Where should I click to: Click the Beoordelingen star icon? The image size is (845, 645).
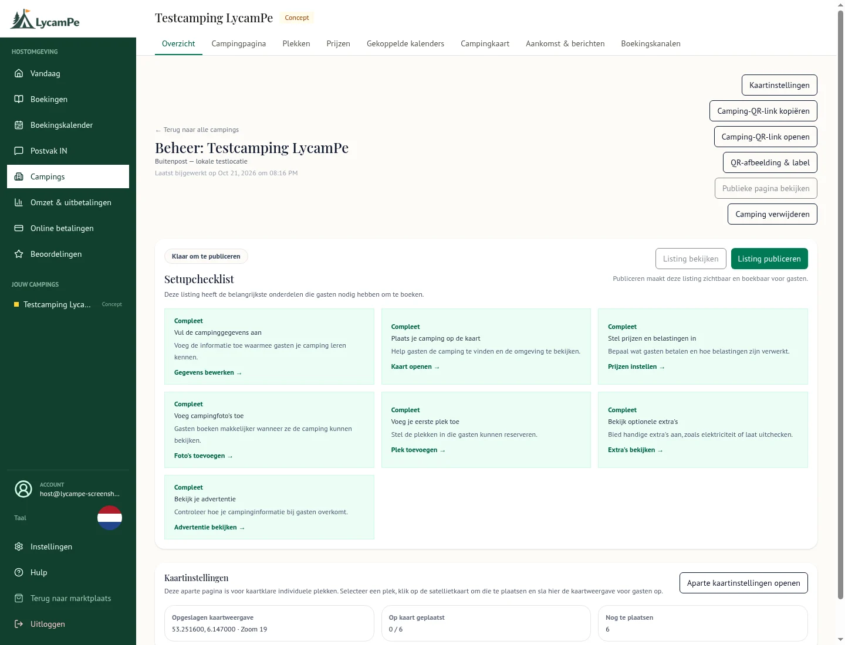(x=19, y=254)
